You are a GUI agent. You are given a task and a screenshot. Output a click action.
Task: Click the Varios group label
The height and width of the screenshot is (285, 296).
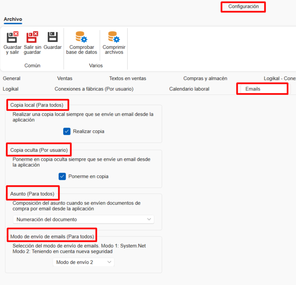(96, 66)
